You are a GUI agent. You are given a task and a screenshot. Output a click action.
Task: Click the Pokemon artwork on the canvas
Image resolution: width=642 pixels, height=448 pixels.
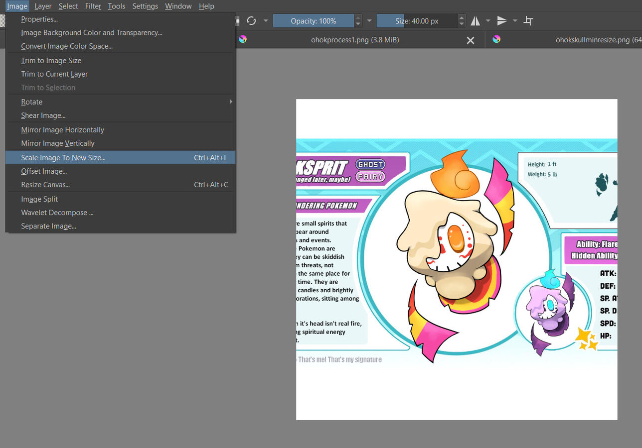click(457, 259)
